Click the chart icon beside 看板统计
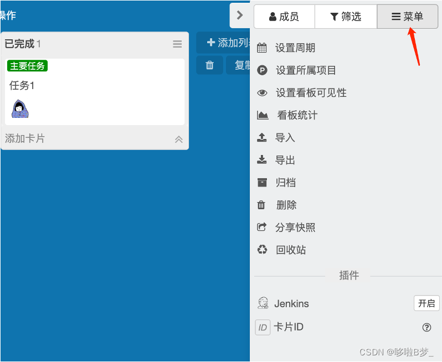This screenshot has height=362, width=442. pos(263,115)
